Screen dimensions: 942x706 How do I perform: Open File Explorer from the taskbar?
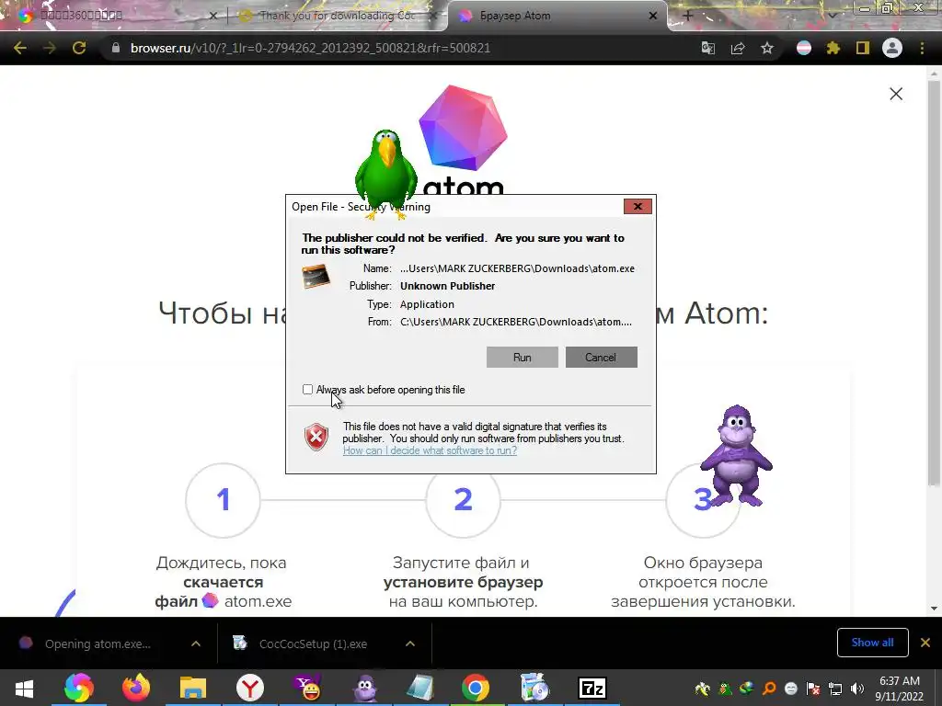(193, 688)
